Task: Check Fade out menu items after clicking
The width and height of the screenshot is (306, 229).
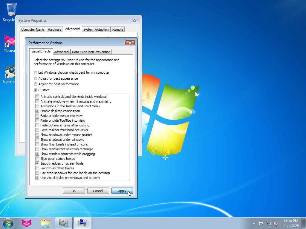Action: pyautogui.click(x=37, y=125)
